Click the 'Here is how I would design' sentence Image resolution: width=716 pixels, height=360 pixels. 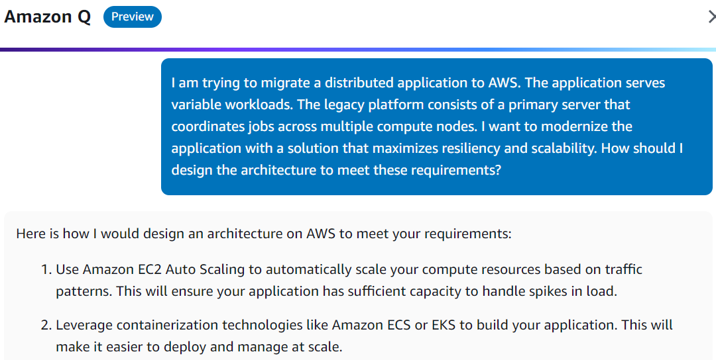[264, 234]
